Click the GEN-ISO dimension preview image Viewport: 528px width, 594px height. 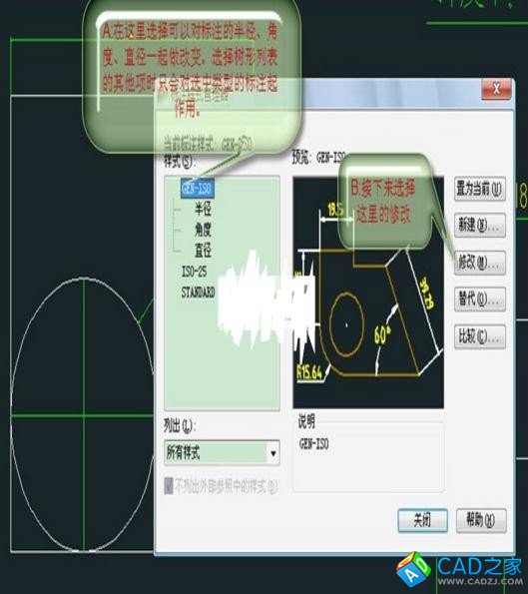click(368, 293)
